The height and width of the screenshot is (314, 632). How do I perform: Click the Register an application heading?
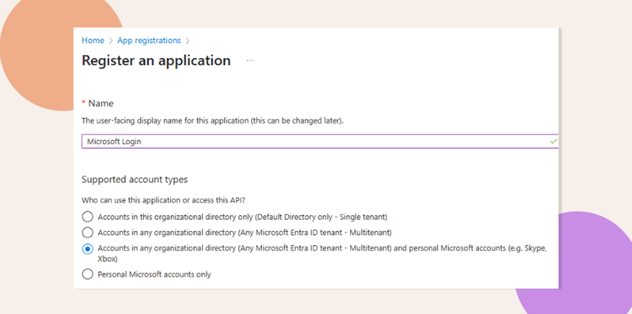pyautogui.click(x=156, y=61)
